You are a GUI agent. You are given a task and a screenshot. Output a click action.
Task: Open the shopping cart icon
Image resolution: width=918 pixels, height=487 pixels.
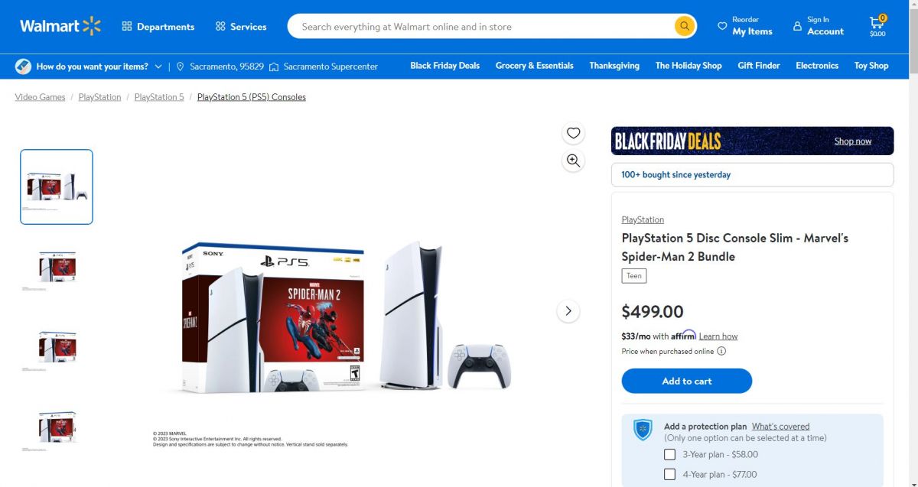tap(877, 26)
